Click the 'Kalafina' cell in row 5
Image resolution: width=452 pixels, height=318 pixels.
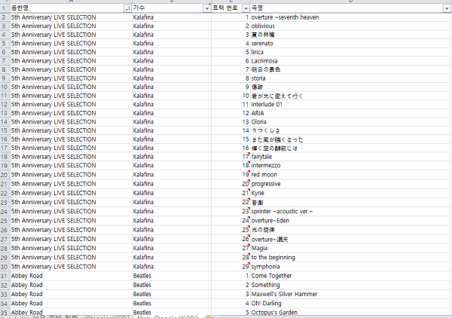pos(172,44)
